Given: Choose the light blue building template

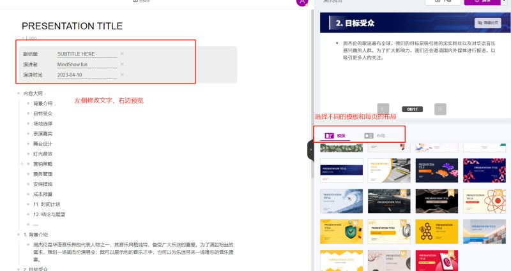Looking at the screenshot, I should [x=484, y=231].
